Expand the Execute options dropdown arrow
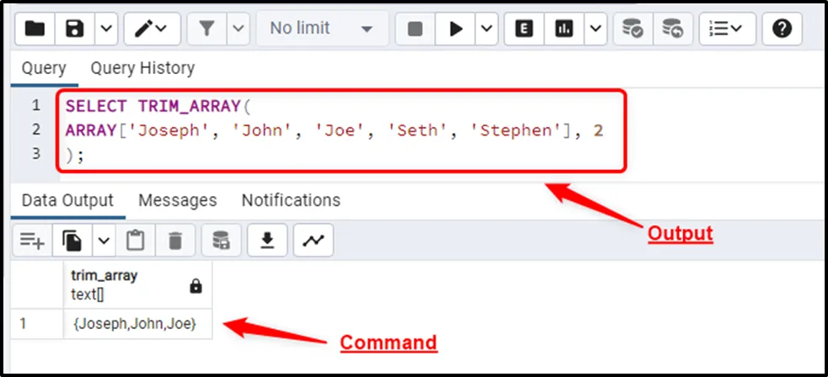The image size is (828, 377). [x=487, y=29]
